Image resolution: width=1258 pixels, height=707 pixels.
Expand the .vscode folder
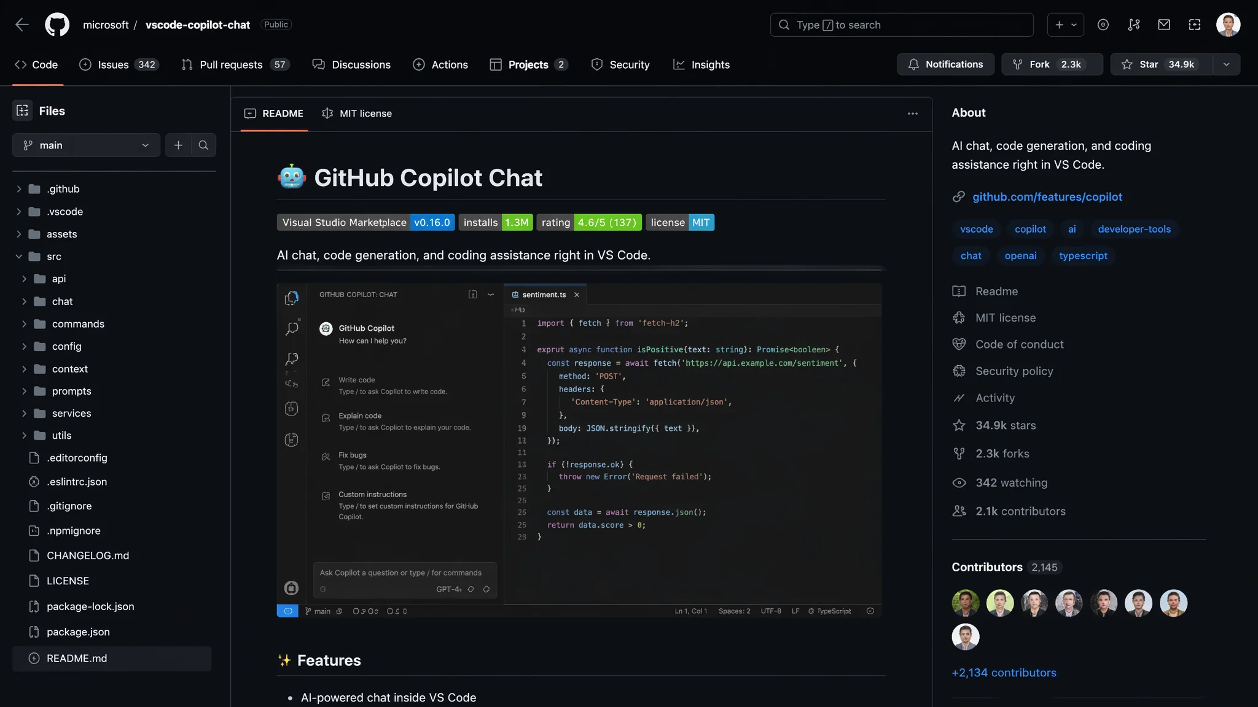click(18, 212)
